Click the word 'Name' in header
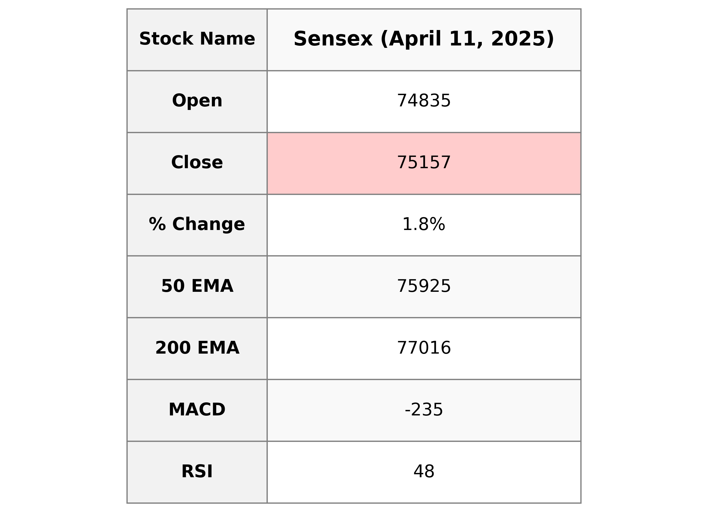Image resolution: width=708 pixels, height=512 pixels. pos(227,39)
